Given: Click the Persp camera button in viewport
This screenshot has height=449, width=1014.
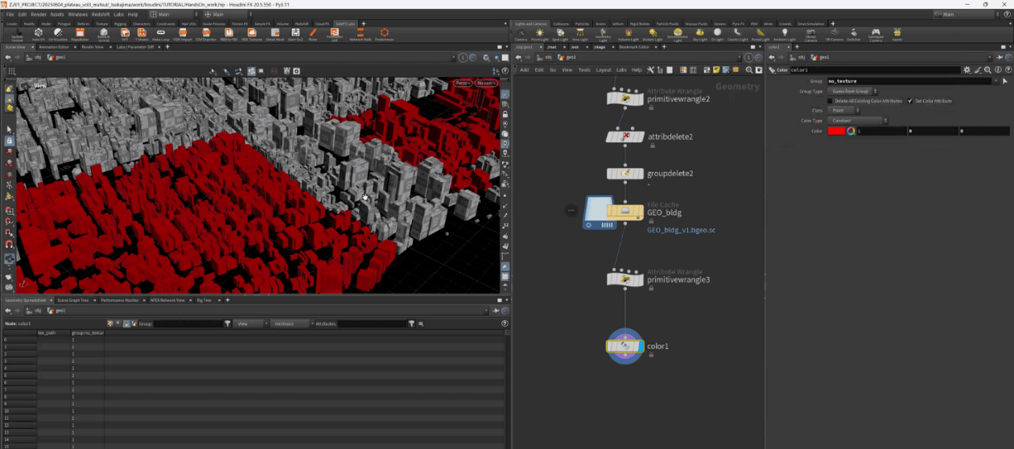Looking at the screenshot, I should [462, 83].
